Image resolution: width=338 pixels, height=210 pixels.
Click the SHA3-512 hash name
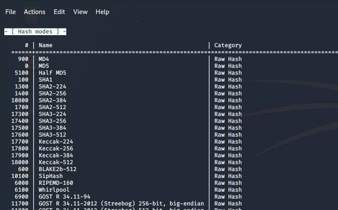[x=52, y=135]
